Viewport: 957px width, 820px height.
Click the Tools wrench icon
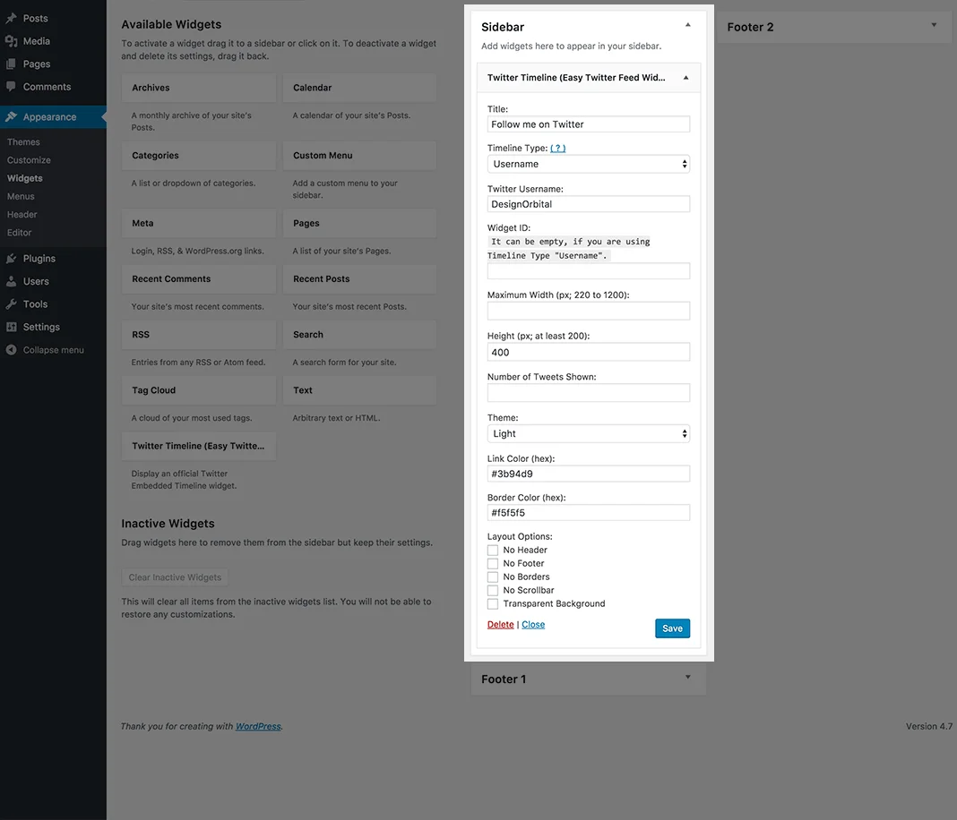[x=11, y=304]
